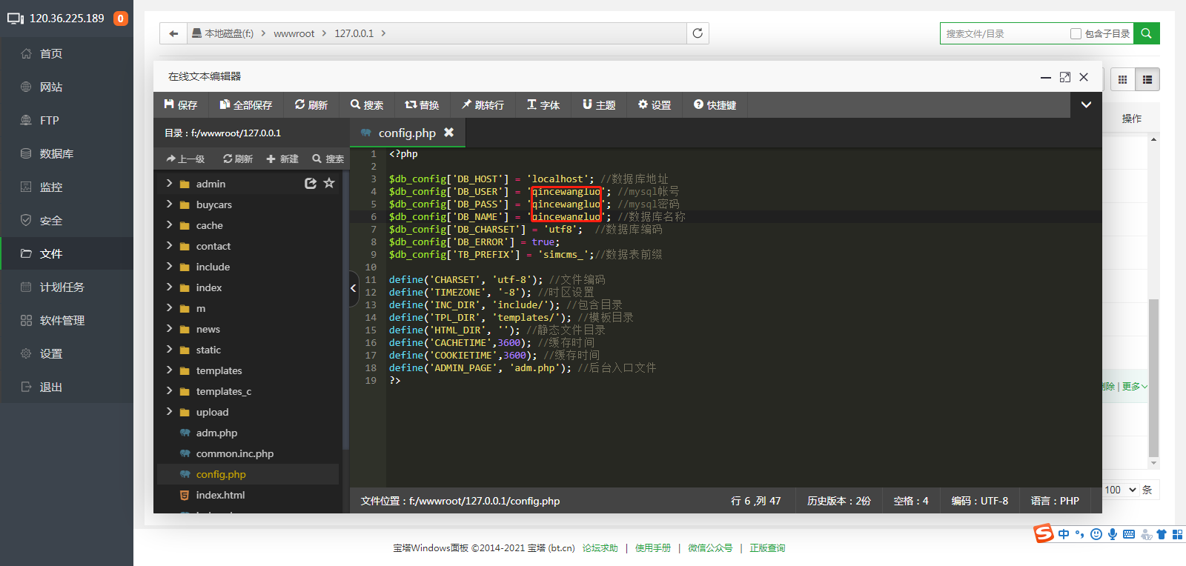Open the 搜索 search tool in the editor toolbar

(x=367, y=105)
